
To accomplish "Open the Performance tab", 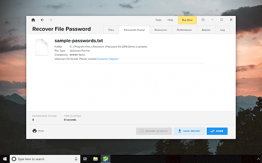I will (x=184, y=30).
